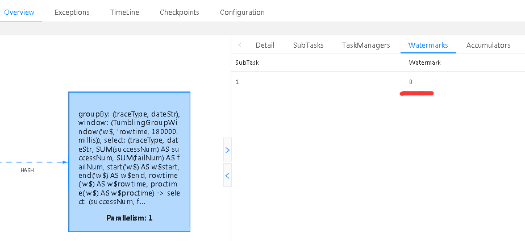The width and height of the screenshot is (525, 241).
Task: Click the right-pointing chevron on the panel divider
Action: point(227,150)
